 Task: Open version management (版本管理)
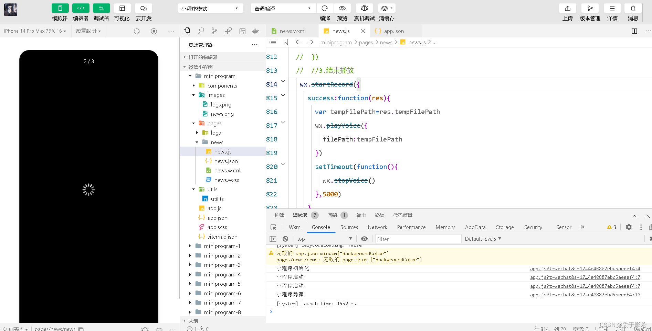(590, 8)
